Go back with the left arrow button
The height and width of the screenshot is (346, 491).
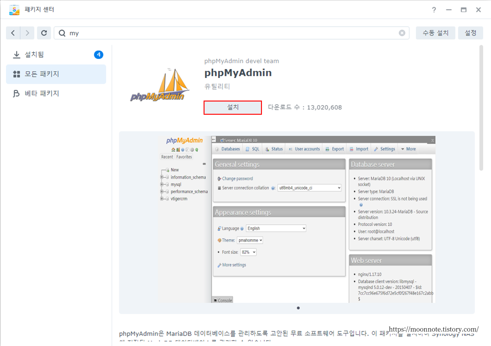pyautogui.click(x=13, y=33)
